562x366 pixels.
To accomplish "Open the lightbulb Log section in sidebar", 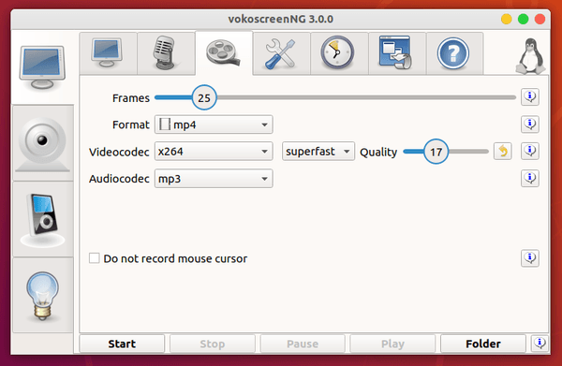I will point(43,295).
